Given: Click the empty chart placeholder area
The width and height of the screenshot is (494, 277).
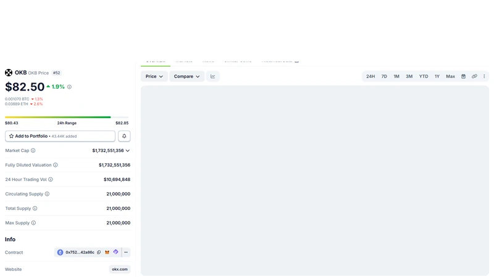Looking at the screenshot, I should pyautogui.click(x=315, y=180).
